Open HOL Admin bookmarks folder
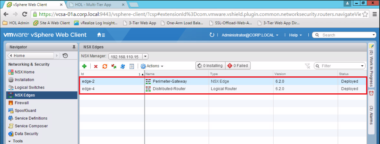 [16, 23]
